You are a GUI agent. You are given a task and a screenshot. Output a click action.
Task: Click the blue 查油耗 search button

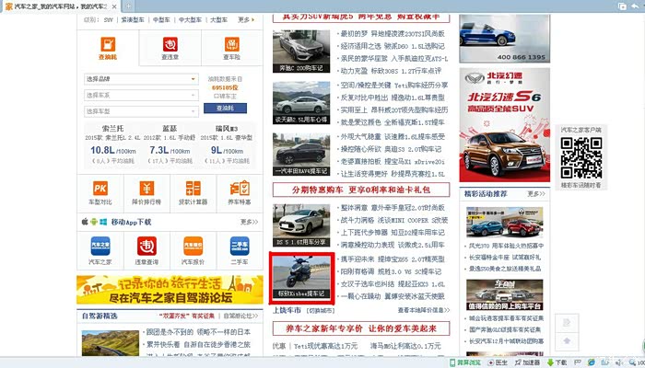point(225,108)
